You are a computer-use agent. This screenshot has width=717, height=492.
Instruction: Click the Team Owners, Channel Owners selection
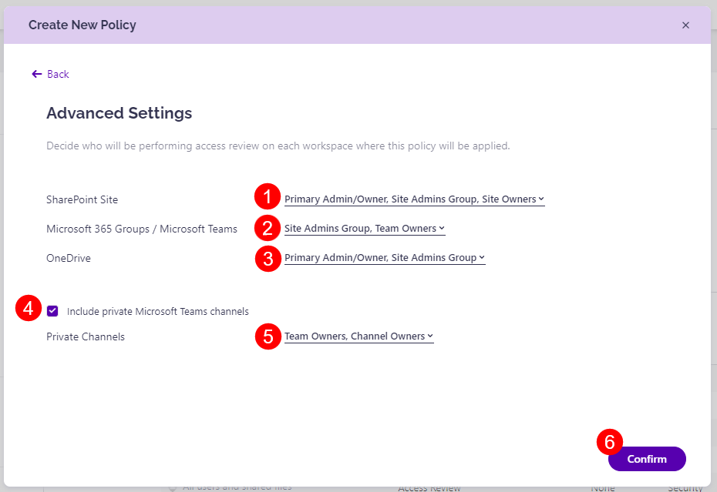[358, 336]
